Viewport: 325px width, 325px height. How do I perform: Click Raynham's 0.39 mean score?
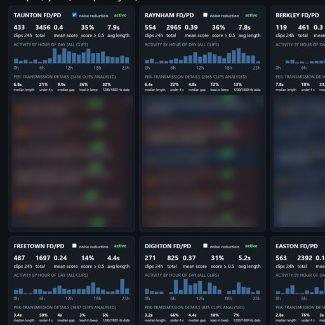[x=191, y=27]
